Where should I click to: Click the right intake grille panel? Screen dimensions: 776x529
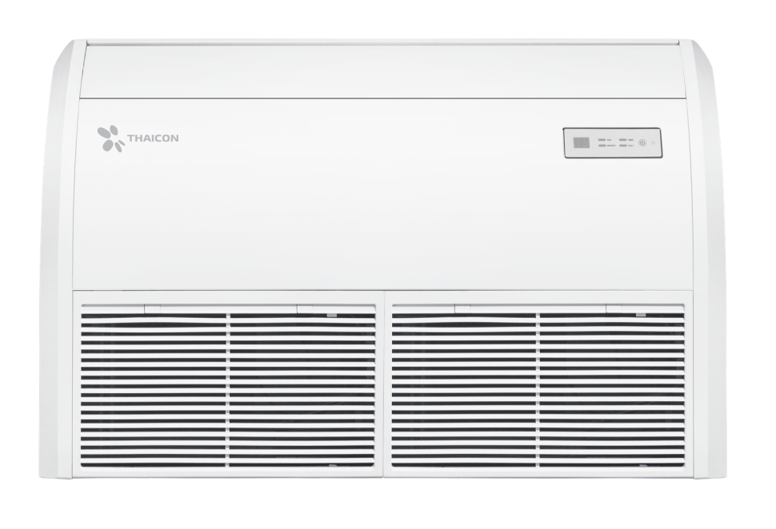[x=538, y=386]
